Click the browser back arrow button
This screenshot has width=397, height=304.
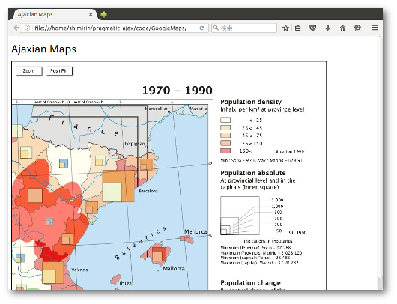click(x=16, y=28)
